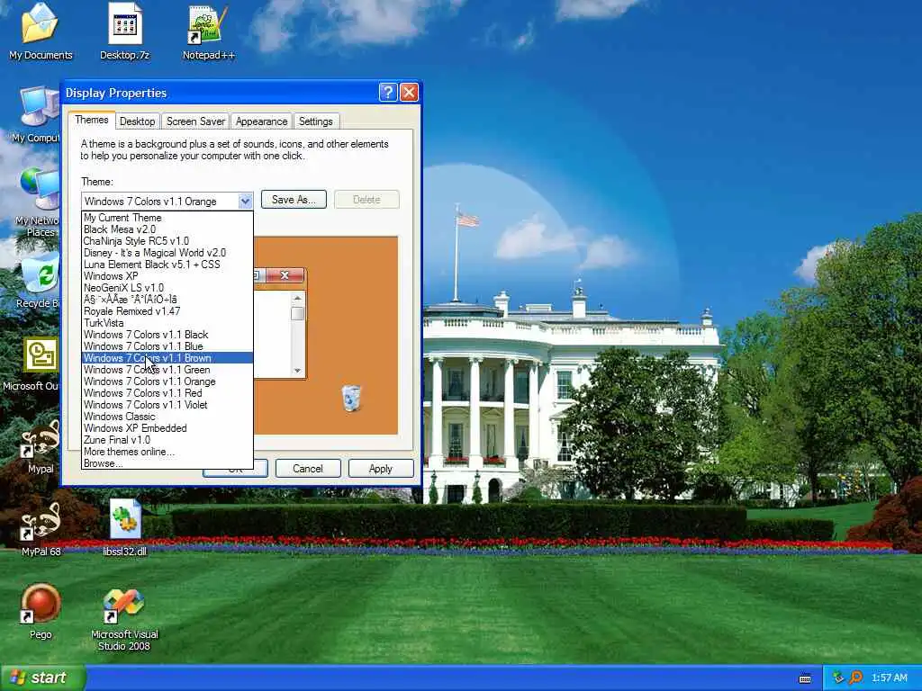Click the Display Properties help question mark button
The image size is (922, 691).
point(388,93)
